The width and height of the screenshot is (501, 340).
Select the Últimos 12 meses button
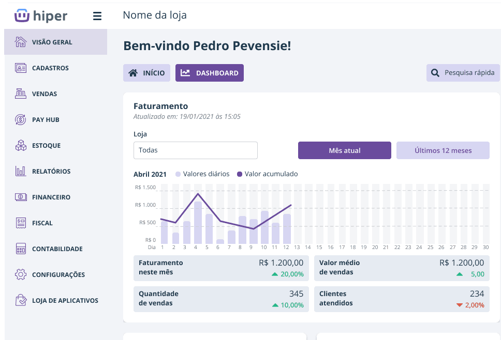[x=443, y=150]
